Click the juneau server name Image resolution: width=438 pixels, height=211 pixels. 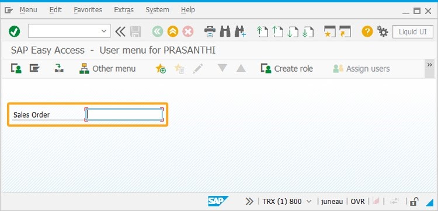point(332,201)
